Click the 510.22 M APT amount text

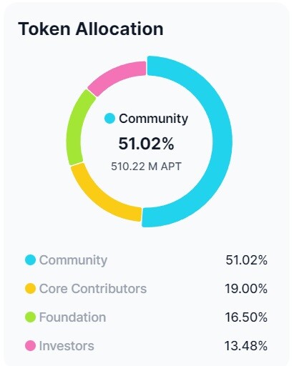click(146, 167)
